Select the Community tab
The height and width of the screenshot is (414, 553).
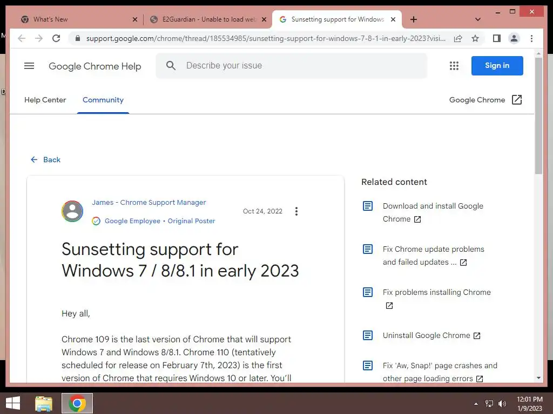click(103, 100)
